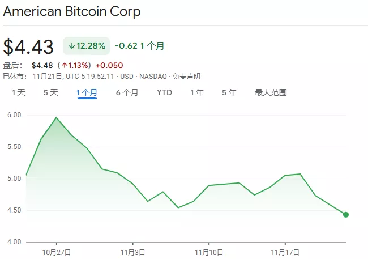Open the 免责声明 disclaimer link
368x259 pixels.
186,77
